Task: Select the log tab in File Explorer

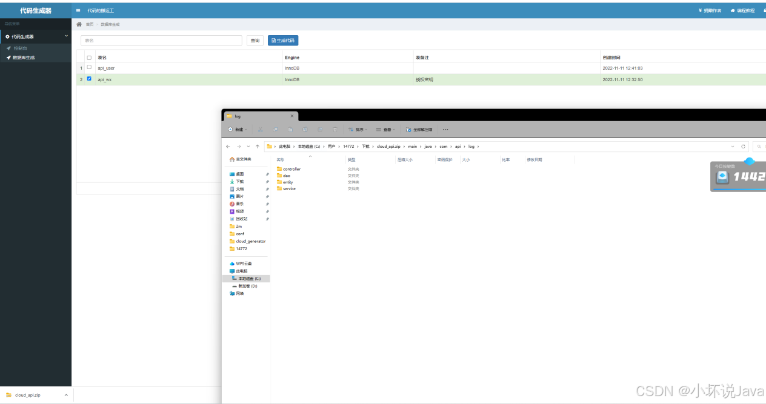Action: (259, 116)
